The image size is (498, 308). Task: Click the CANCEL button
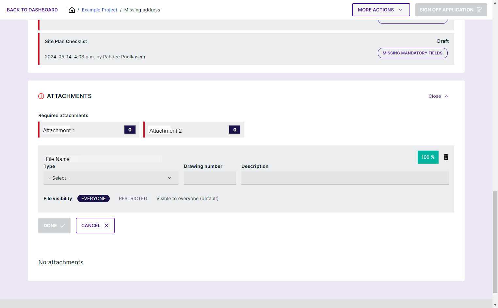coord(95,226)
